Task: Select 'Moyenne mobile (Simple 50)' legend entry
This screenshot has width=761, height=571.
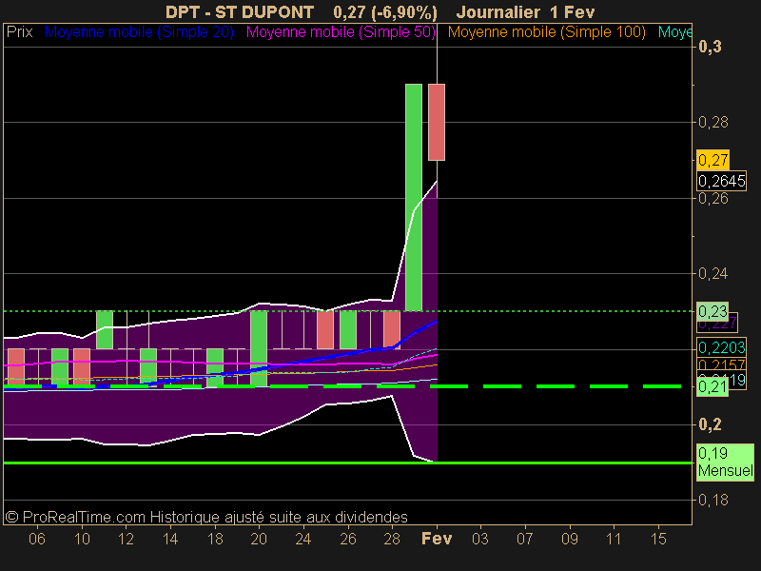Action: pos(341,32)
